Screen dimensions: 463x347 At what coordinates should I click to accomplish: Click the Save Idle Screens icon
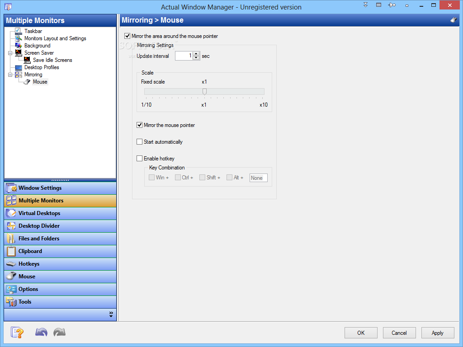pos(27,60)
